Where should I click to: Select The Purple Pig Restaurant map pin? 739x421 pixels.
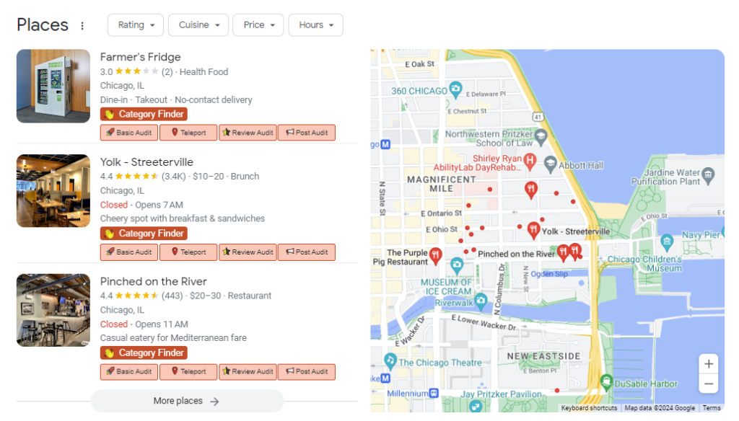click(x=435, y=255)
